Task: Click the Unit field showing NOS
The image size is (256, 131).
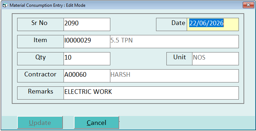Action: coord(215,59)
